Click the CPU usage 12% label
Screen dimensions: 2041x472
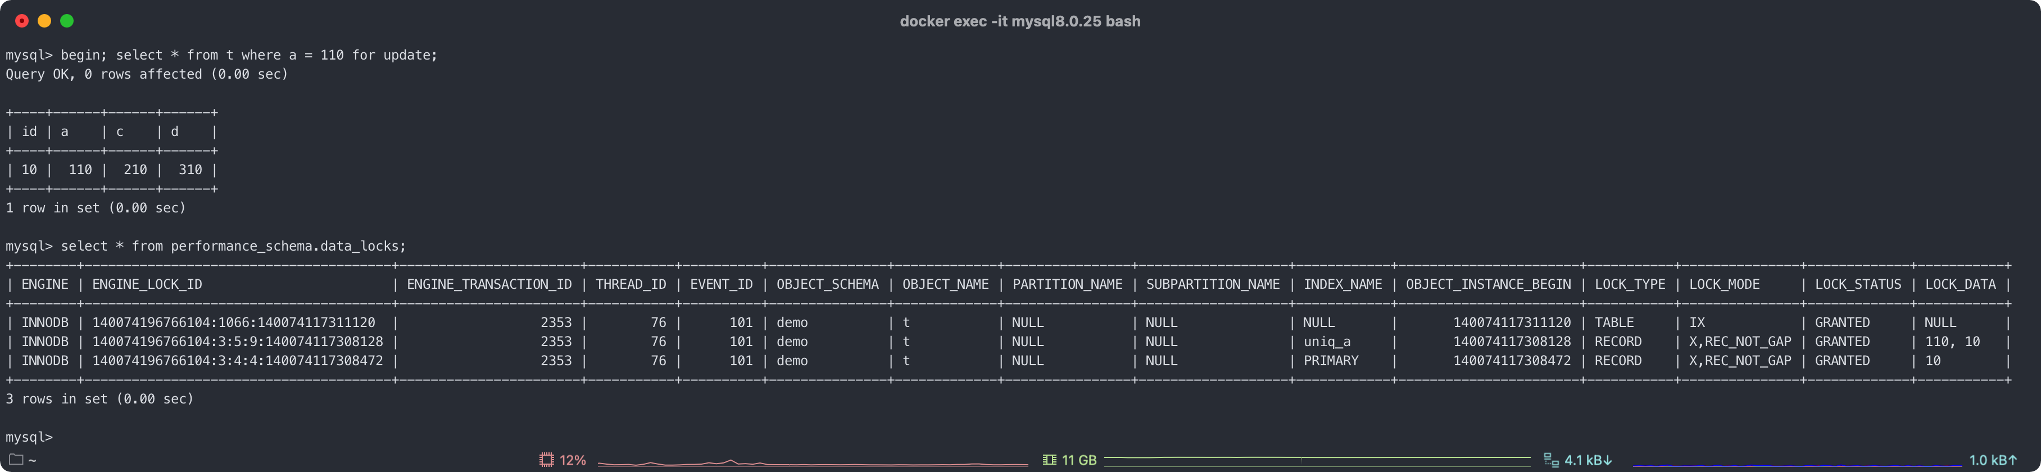coord(573,460)
